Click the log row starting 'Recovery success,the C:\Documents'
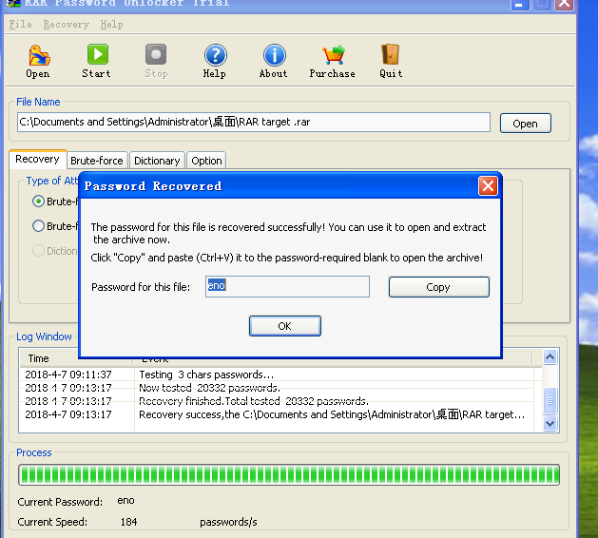This screenshot has width=598, height=538. (x=277, y=414)
